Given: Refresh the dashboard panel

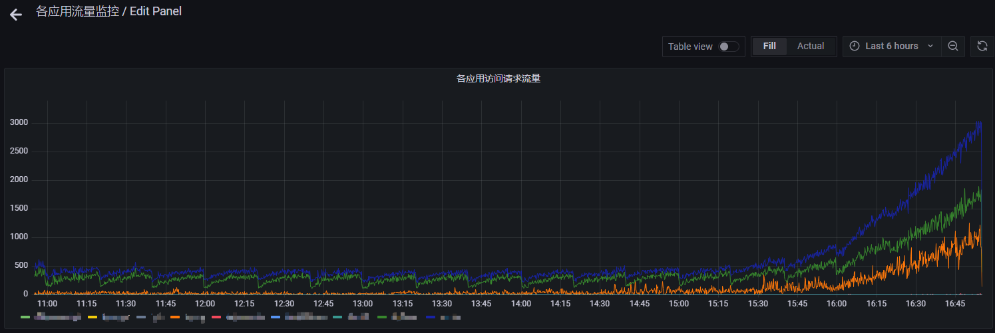Looking at the screenshot, I should pos(982,46).
